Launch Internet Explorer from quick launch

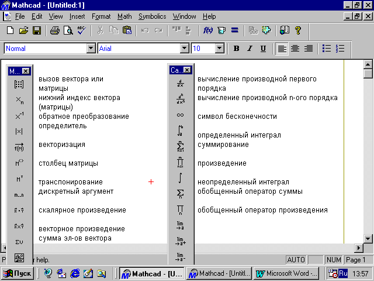tap(75, 273)
